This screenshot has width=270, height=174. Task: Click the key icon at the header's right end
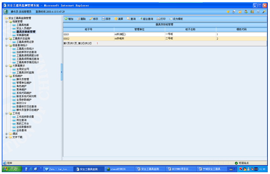tap(264, 12)
